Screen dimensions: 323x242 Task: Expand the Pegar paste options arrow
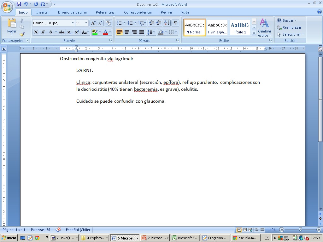[12, 35]
